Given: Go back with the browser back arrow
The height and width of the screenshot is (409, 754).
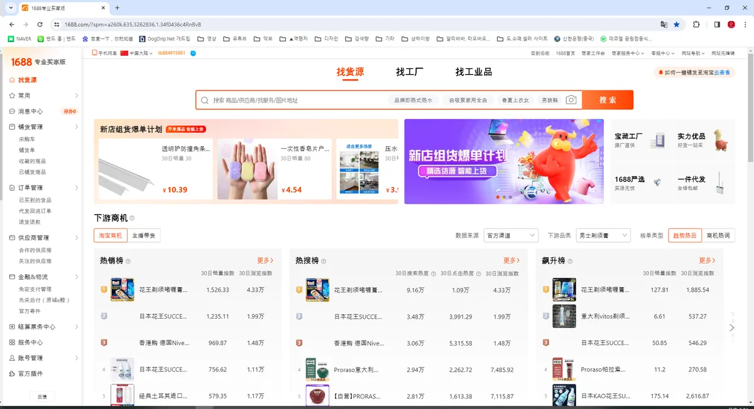Looking at the screenshot, I should tap(11, 24).
